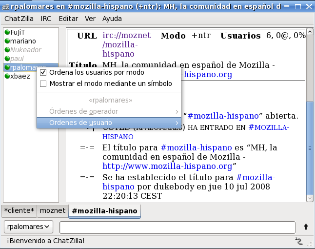The height and width of the screenshot is (249, 315).
Task: Click the 'Modo' label in header
Action: click(x=173, y=36)
